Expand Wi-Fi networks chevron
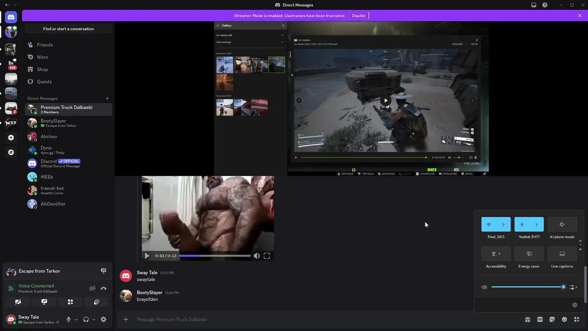 [503, 224]
